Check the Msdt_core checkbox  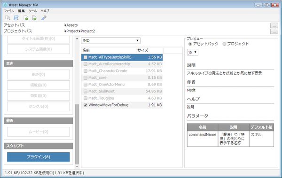pyautogui.click(x=86, y=77)
